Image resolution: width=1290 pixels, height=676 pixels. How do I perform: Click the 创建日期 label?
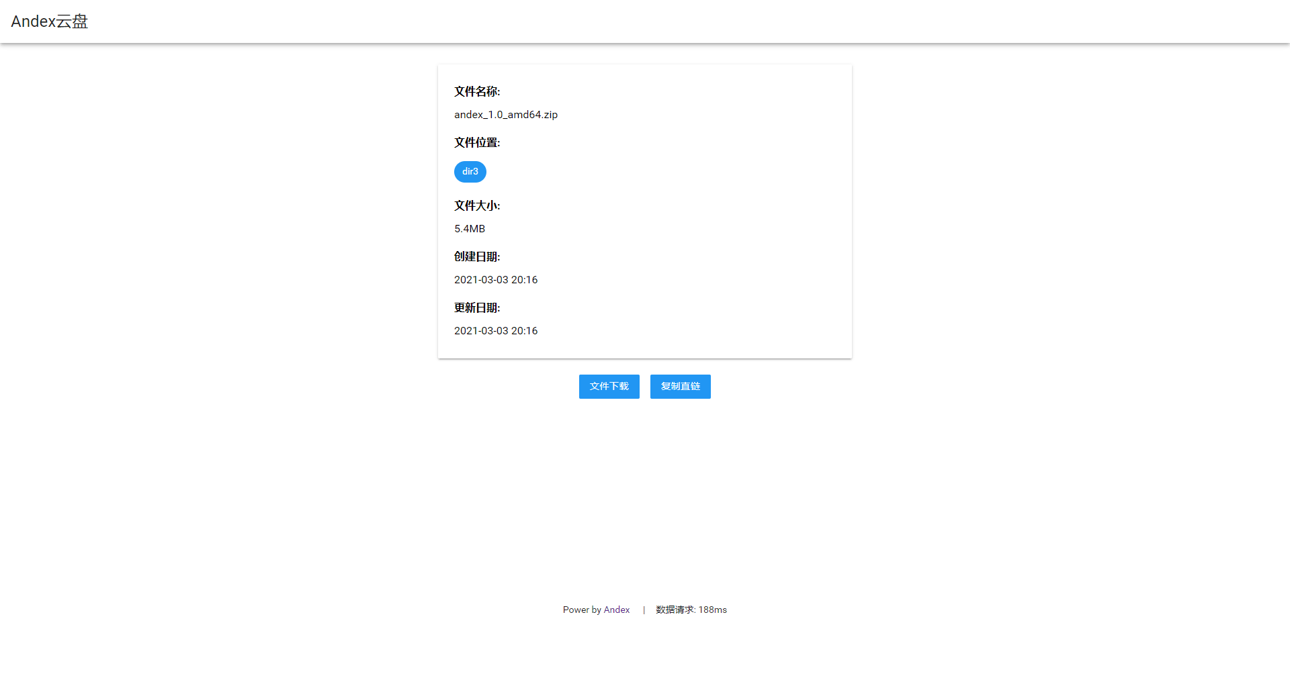477,256
